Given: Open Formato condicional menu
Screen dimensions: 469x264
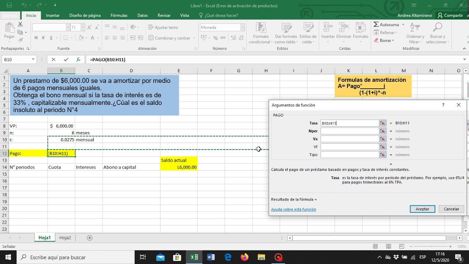Looking at the screenshot, I should pos(261,33).
